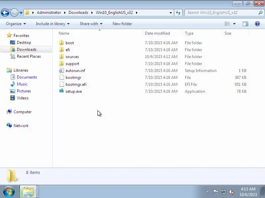The image size is (265, 198).
Task: Select the efi folder icon
Action: coord(62,50)
